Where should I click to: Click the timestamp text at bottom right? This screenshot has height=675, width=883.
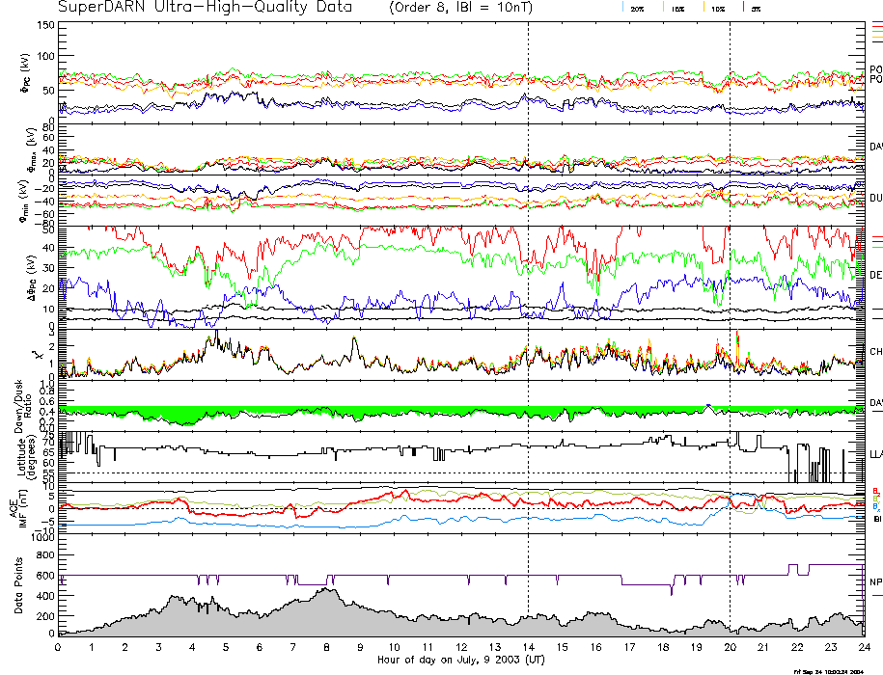pyautogui.click(x=836, y=670)
